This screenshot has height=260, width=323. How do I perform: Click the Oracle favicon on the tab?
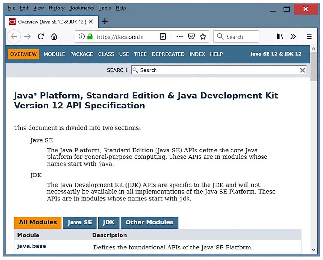coord(12,22)
